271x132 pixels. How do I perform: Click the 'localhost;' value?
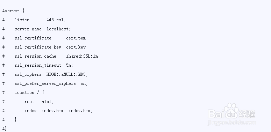[59, 29]
